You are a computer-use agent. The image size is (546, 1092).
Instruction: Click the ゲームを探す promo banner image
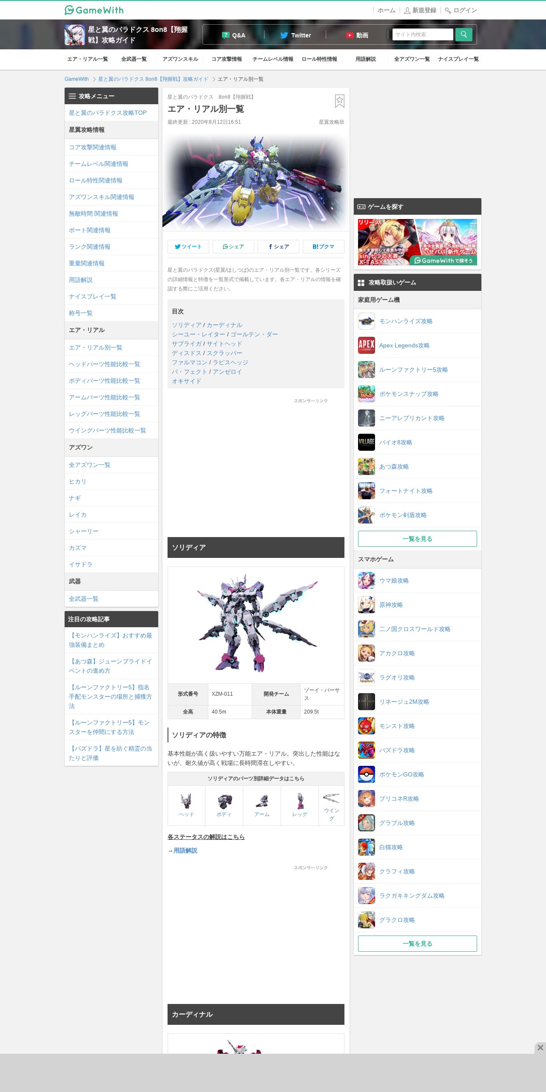point(418,242)
